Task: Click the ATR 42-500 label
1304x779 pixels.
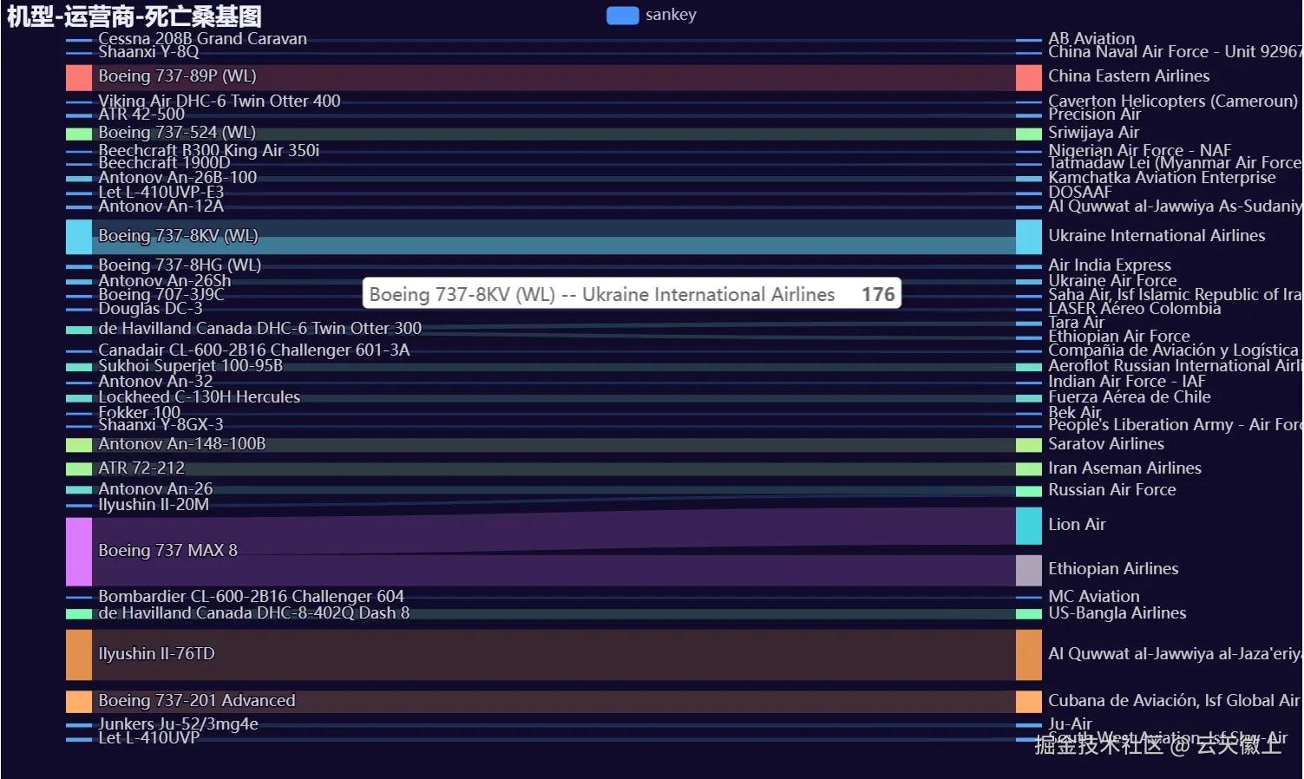Action: coord(141,115)
